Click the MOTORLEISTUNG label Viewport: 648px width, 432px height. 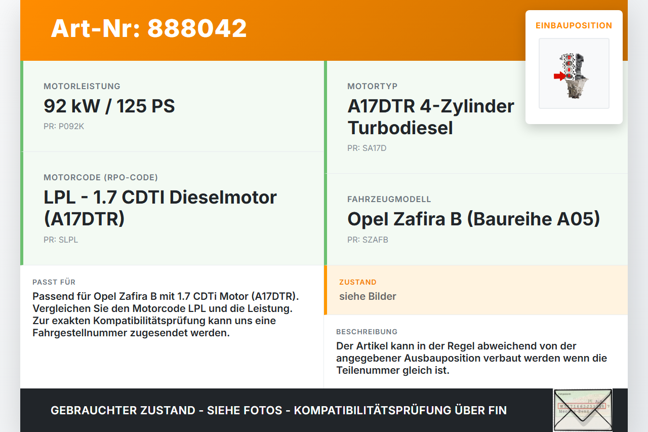(82, 86)
